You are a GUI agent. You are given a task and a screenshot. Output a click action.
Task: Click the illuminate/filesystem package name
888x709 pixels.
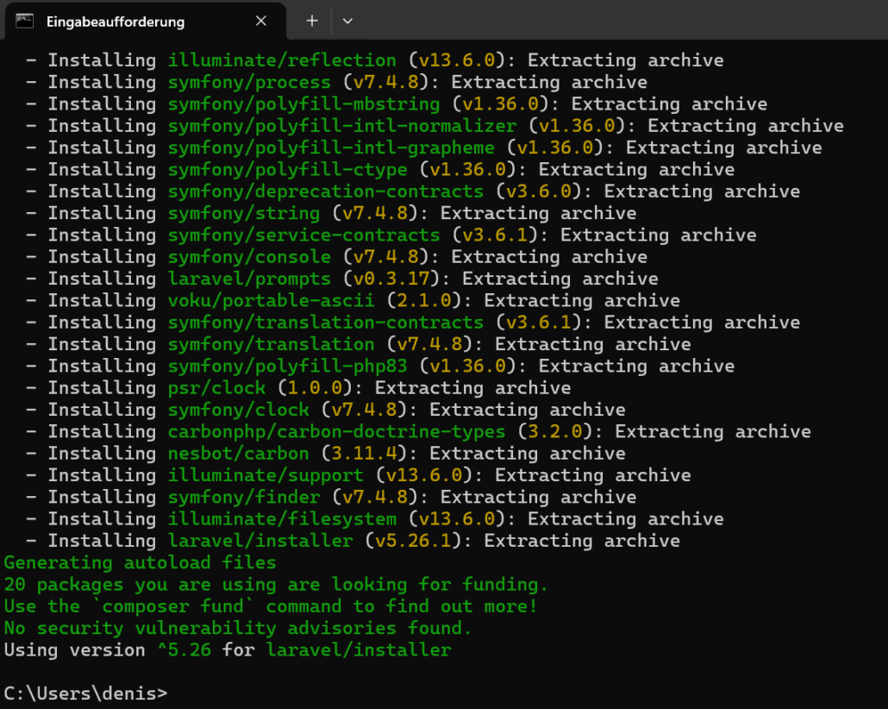click(282, 518)
